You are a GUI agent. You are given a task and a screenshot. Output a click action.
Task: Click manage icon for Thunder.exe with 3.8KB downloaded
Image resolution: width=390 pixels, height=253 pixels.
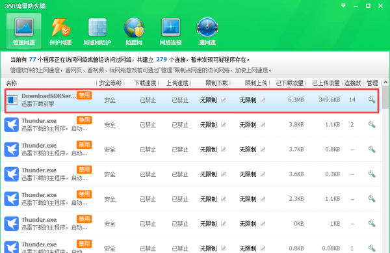[372, 124]
